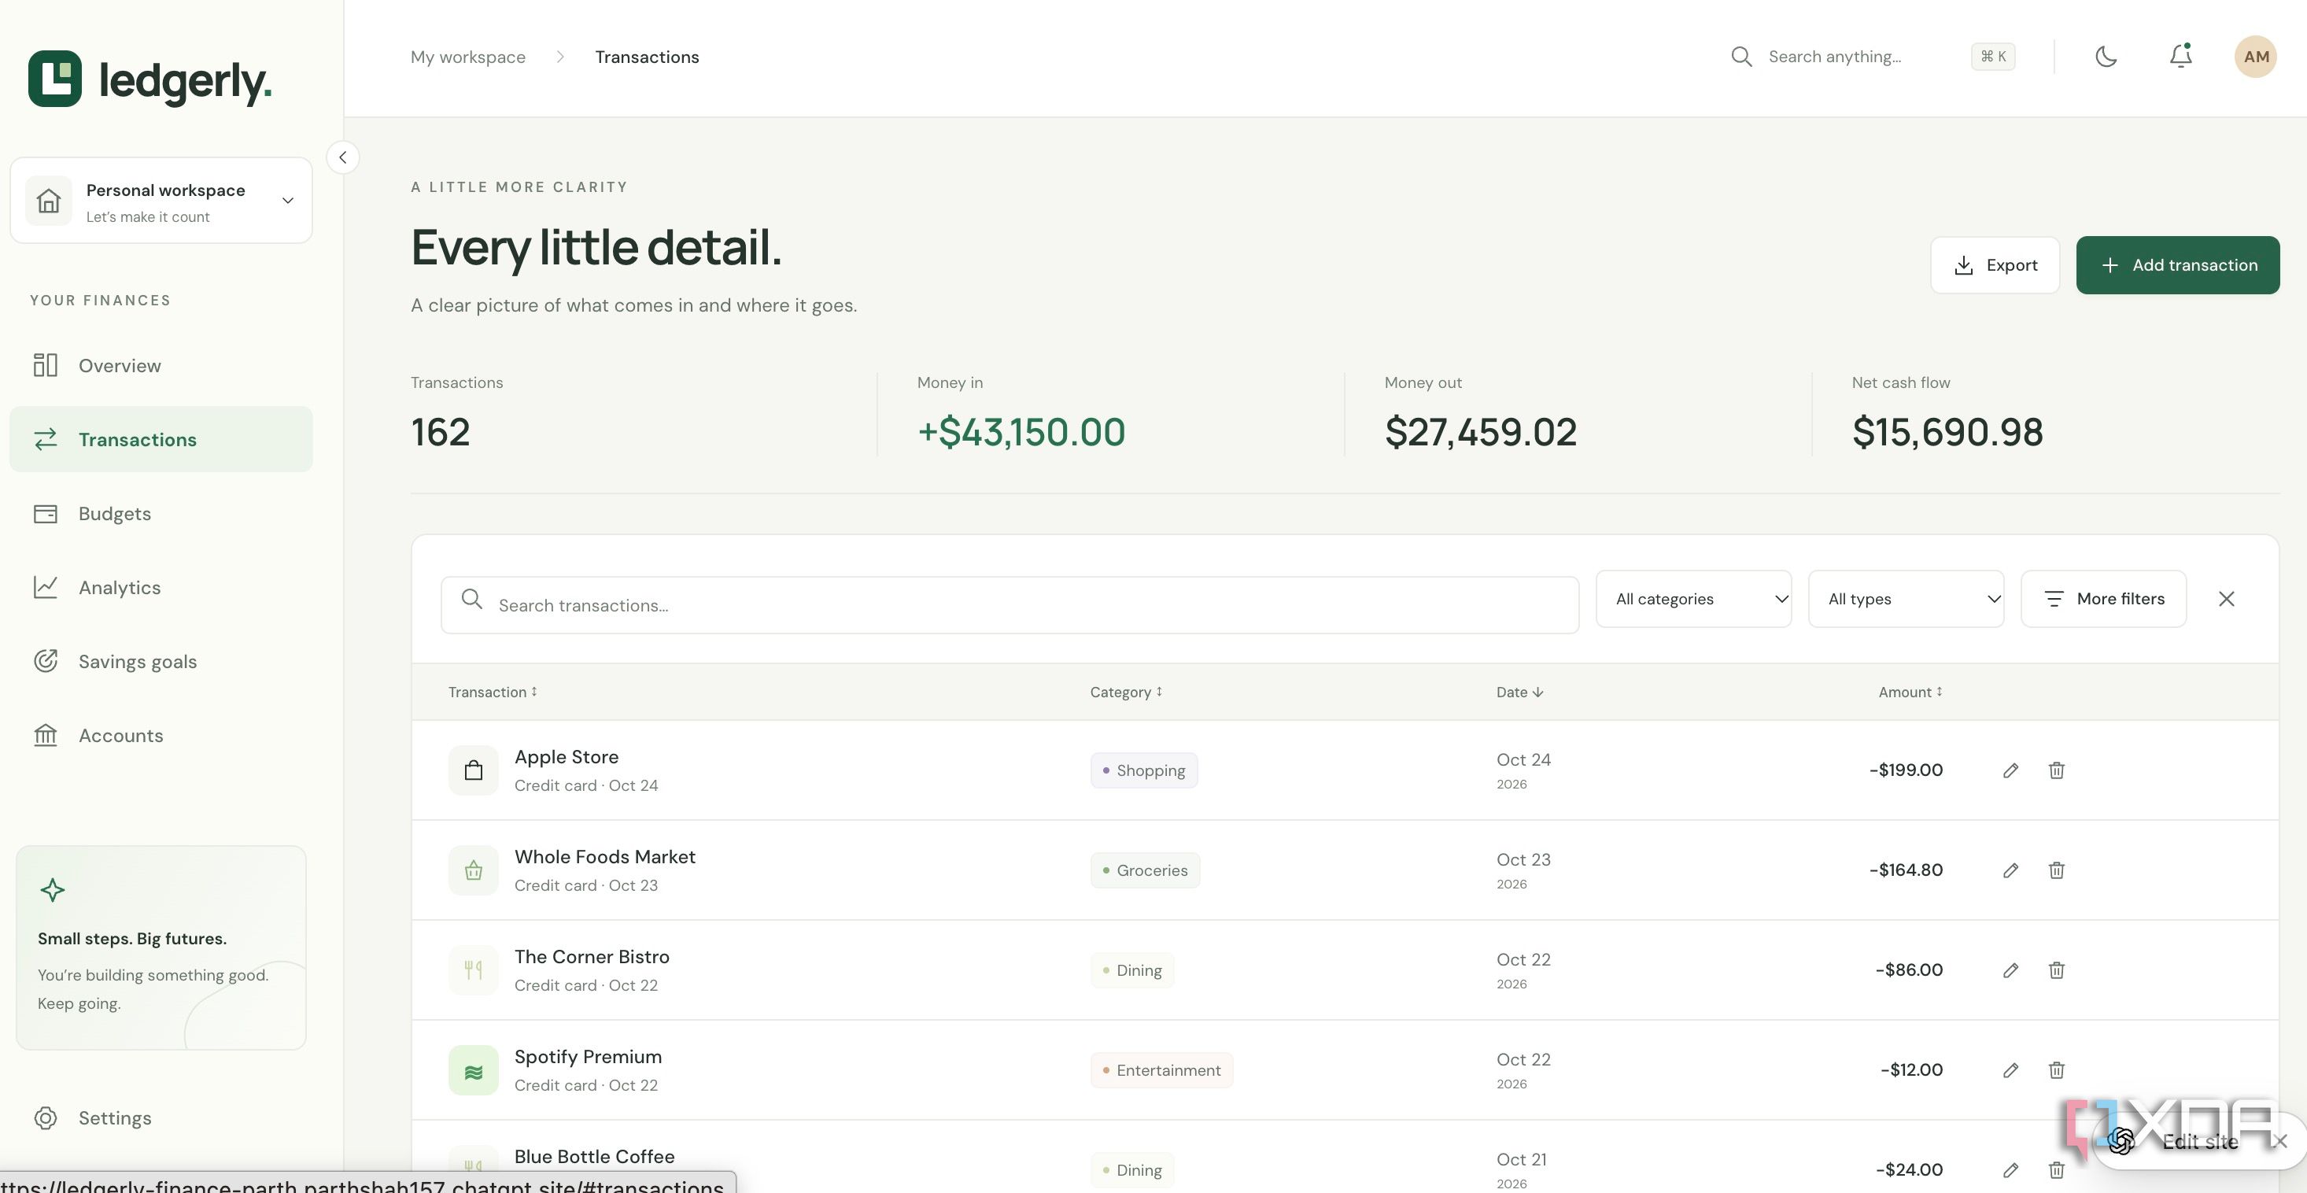The width and height of the screenshot is (2307, 1193).
Task: Open Savings goals in the sidebar
Action: [161, 662]
